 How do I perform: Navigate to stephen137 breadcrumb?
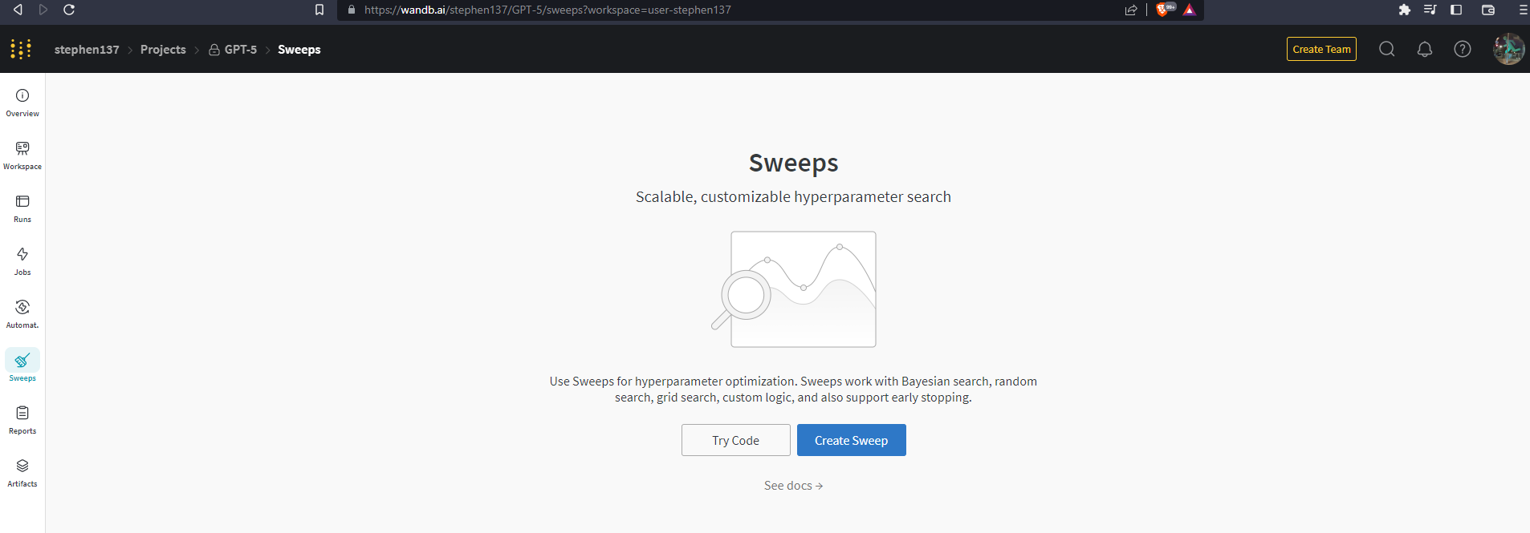tap(87, 50)
